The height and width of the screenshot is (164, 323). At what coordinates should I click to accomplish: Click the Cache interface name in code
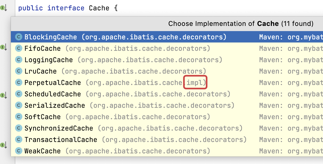99,8
